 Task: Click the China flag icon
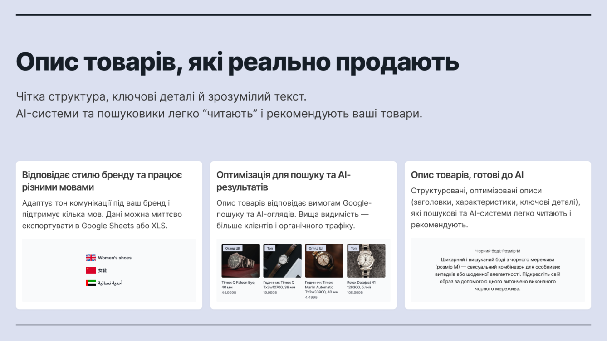[x=91, y=270]
